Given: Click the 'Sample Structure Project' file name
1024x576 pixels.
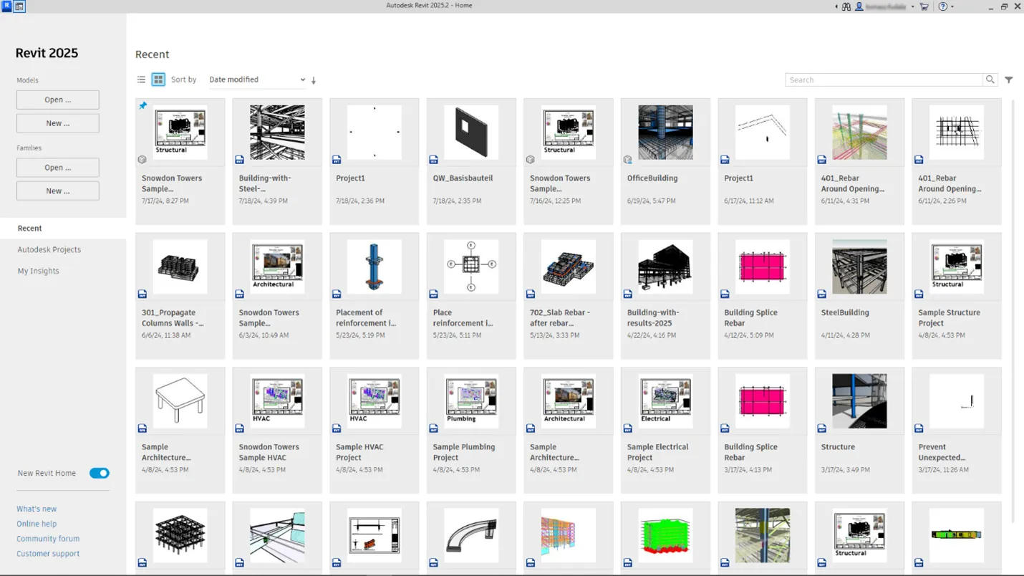Looking at the screenshot, I should 949,317.
